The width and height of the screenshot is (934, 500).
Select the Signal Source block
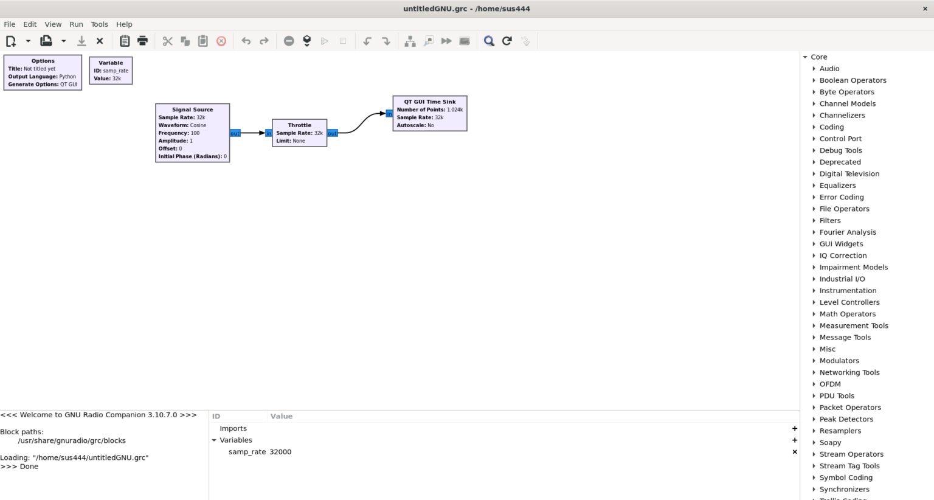tap(192, 133)
